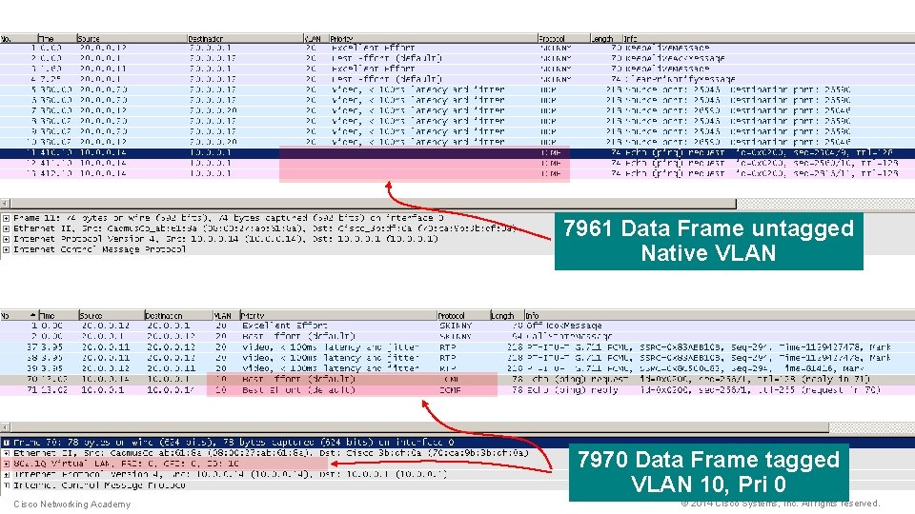The height and width of the screenshot is (514, 915).
Task: Sort lower capture by Info column
Action: [x=720, y=315]
